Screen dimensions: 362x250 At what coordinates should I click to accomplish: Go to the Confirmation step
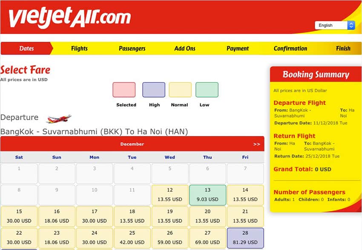coord(290,49)
